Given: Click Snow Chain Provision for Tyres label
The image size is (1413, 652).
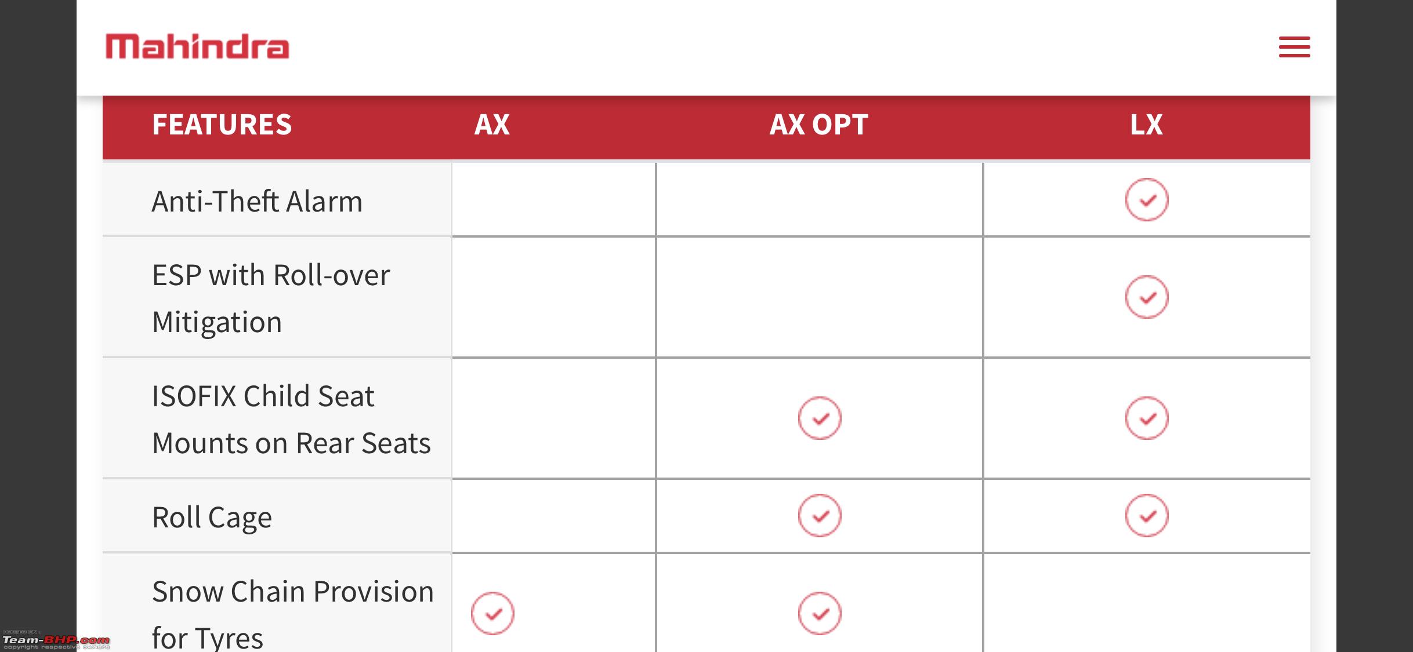Looking at the screenshot, I should pyautogui.click(x=293, y=613).
